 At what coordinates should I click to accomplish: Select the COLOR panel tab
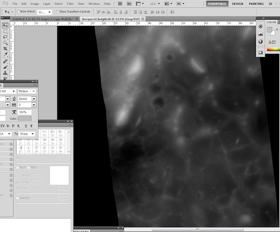click(x=271, y=22)
